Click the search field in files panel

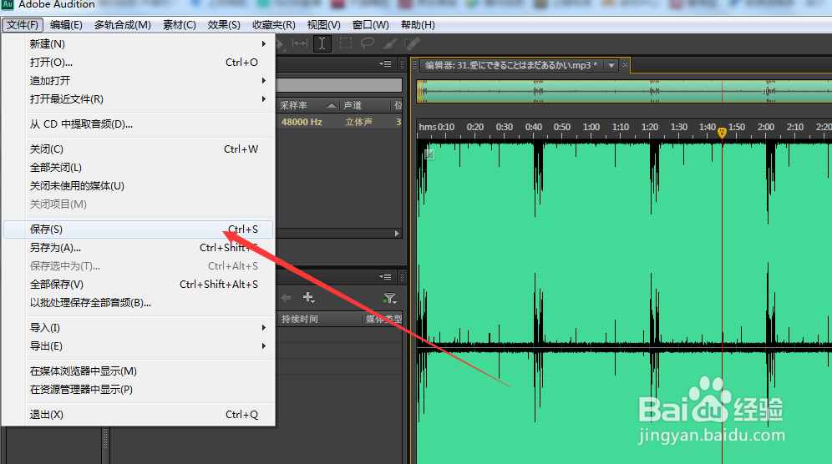click(x=339, y=85)
